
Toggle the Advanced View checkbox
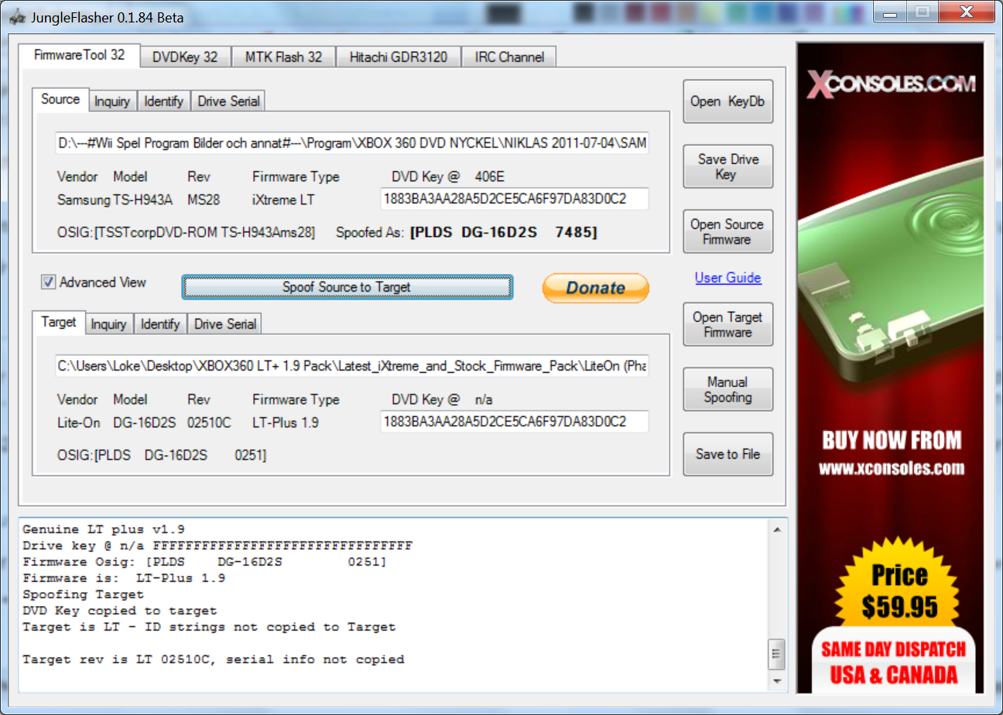point(49,283)
